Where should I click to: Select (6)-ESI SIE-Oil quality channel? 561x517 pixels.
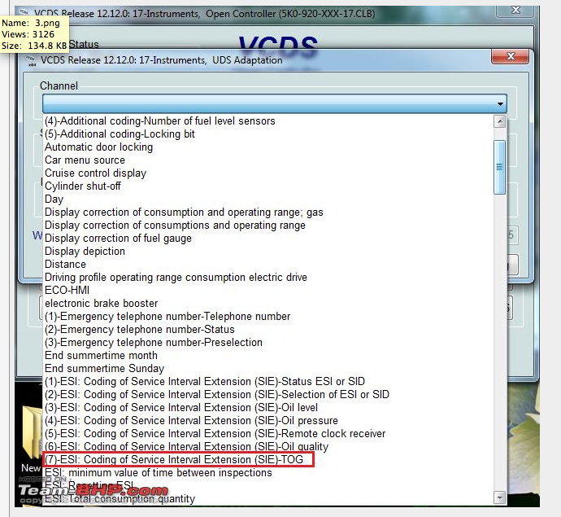(x=186, y=447)
